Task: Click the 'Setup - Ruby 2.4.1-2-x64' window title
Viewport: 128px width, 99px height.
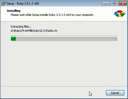Action: [x=23, y=4]
